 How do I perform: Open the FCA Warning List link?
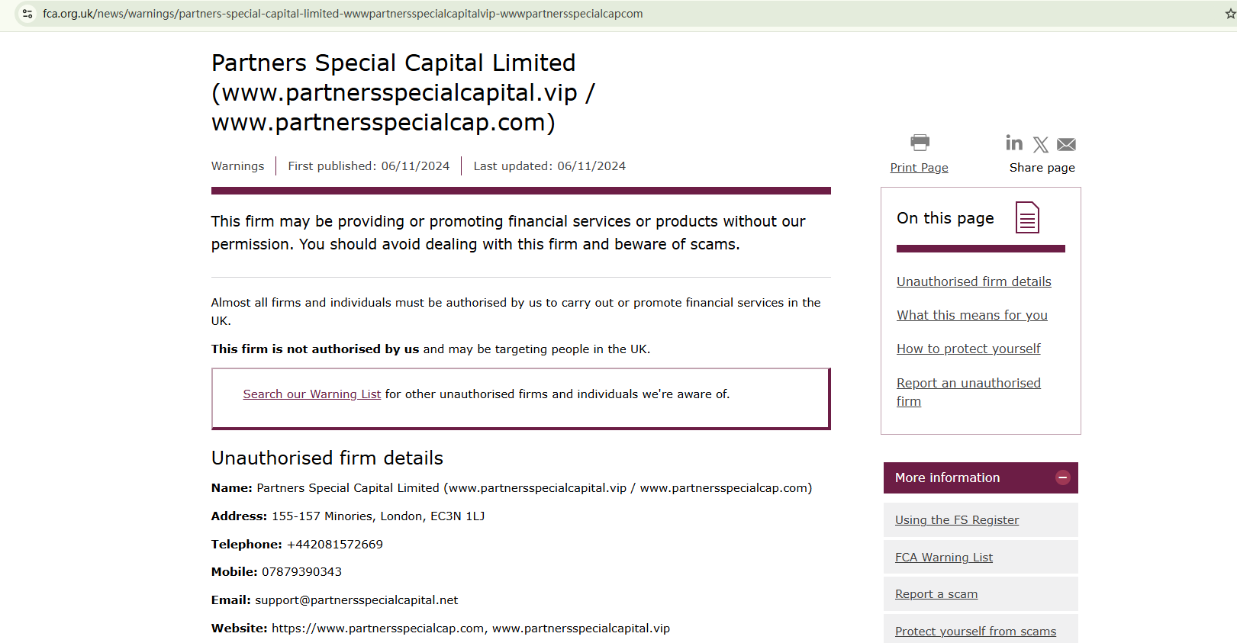[944, 558]
